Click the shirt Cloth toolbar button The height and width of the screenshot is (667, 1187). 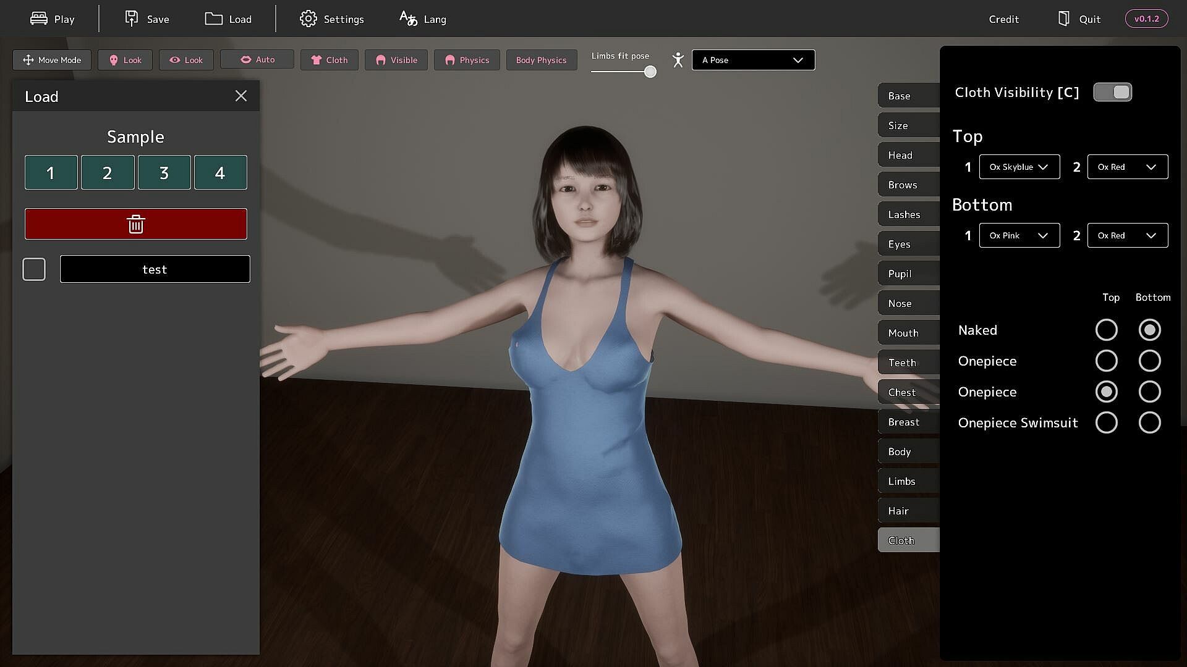click(329, 60)
